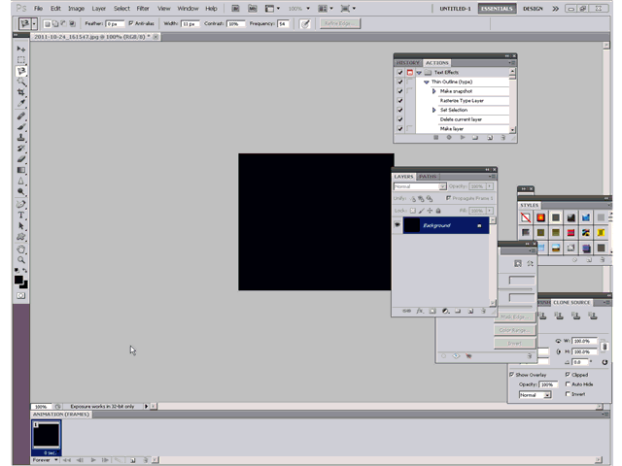Click tablet pen pressure icon in options bar
The height and width of the screenshot is (466, 622).
coord(305,23)
